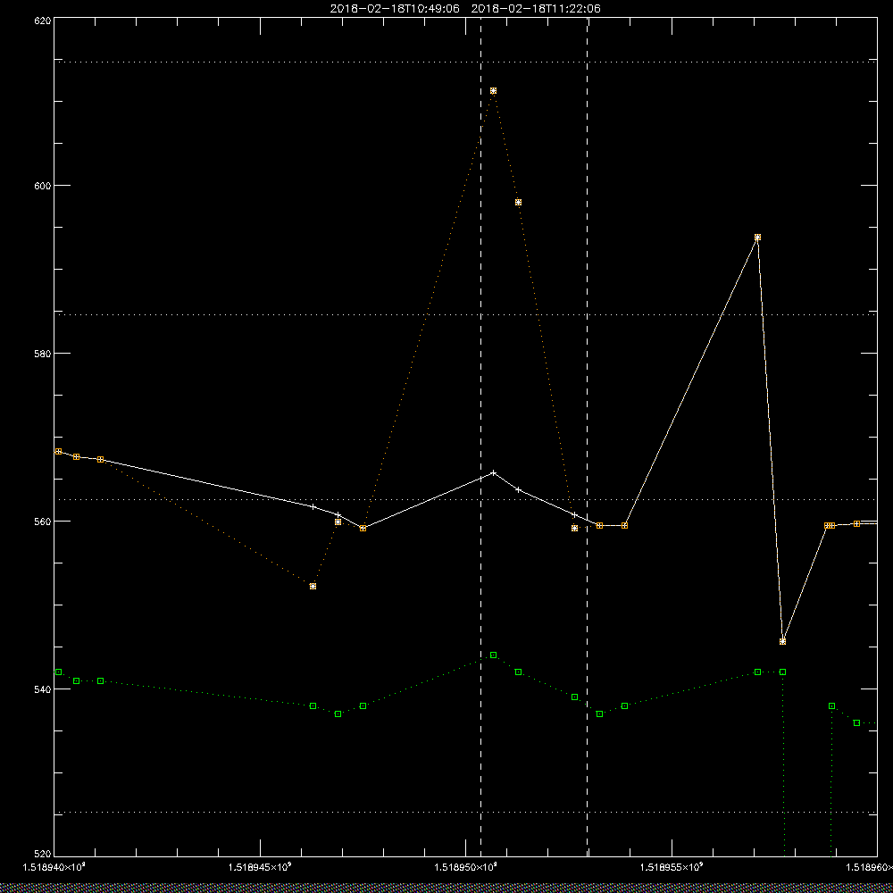893x893 pixels.
Task: Click the 620 y-axis label
Action: (43, 21)
